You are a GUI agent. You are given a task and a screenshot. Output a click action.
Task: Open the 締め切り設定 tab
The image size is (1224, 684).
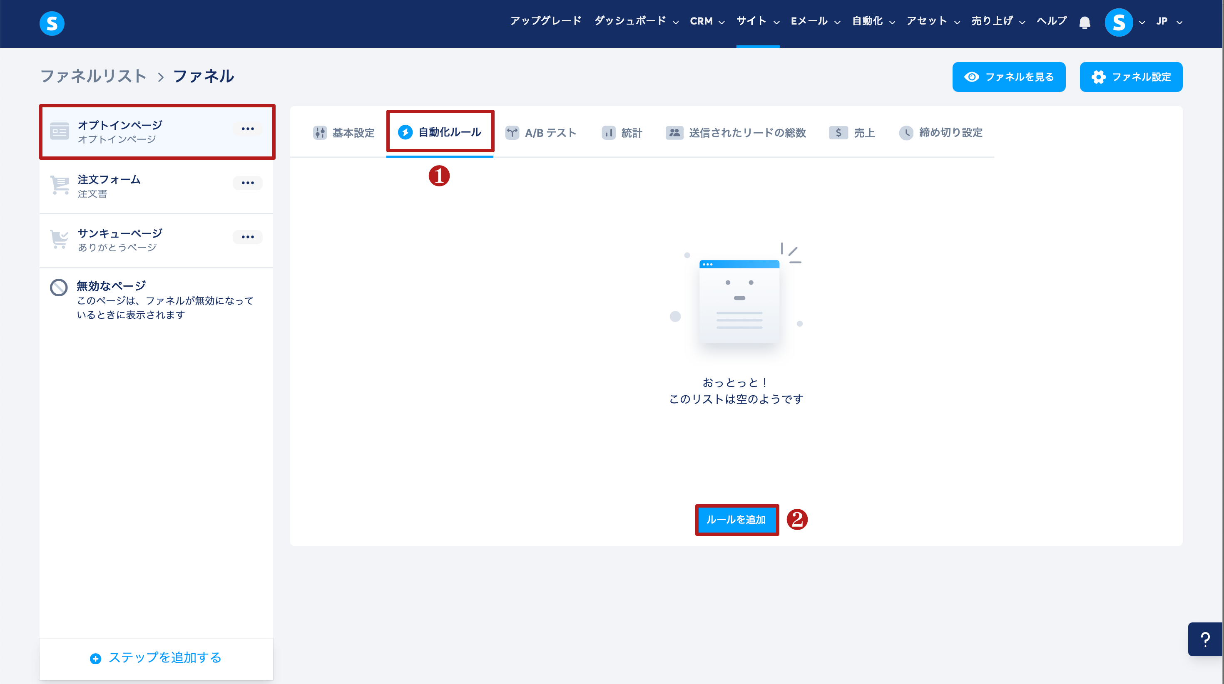(941, 133)
